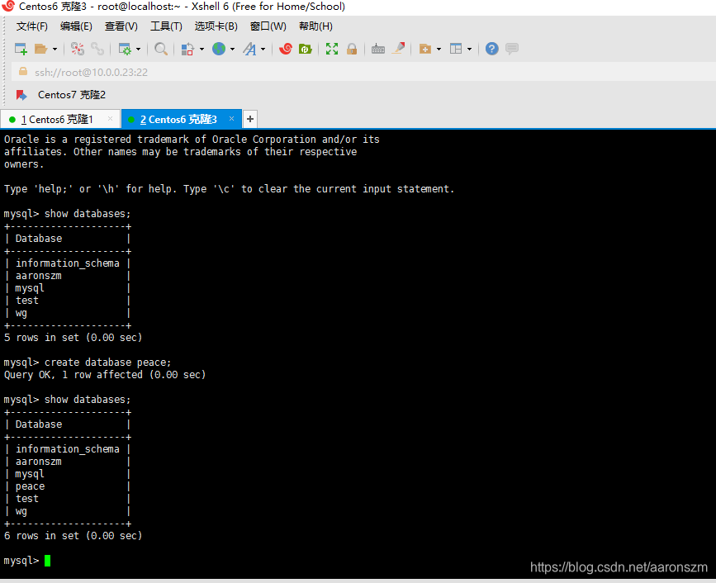Viewport: 716px width, 583px height.
Task: Open session Properties gear icon
Action: pos(125,49)
